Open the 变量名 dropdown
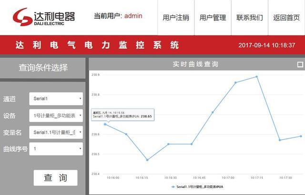The image size is (305, 195). tap(56, 132)
